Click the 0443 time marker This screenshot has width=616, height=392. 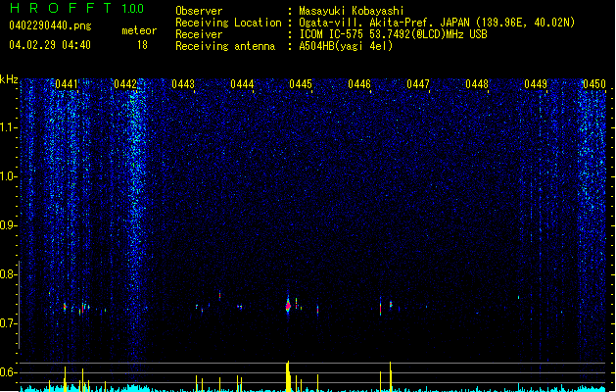pos(183,84)
